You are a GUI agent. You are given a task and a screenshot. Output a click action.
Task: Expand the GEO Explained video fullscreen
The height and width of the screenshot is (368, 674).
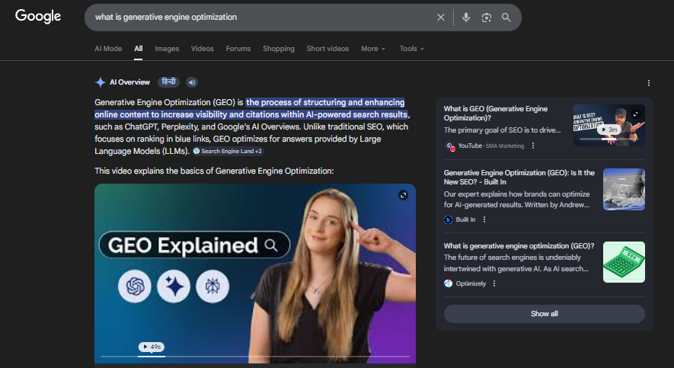pos(403,196)
